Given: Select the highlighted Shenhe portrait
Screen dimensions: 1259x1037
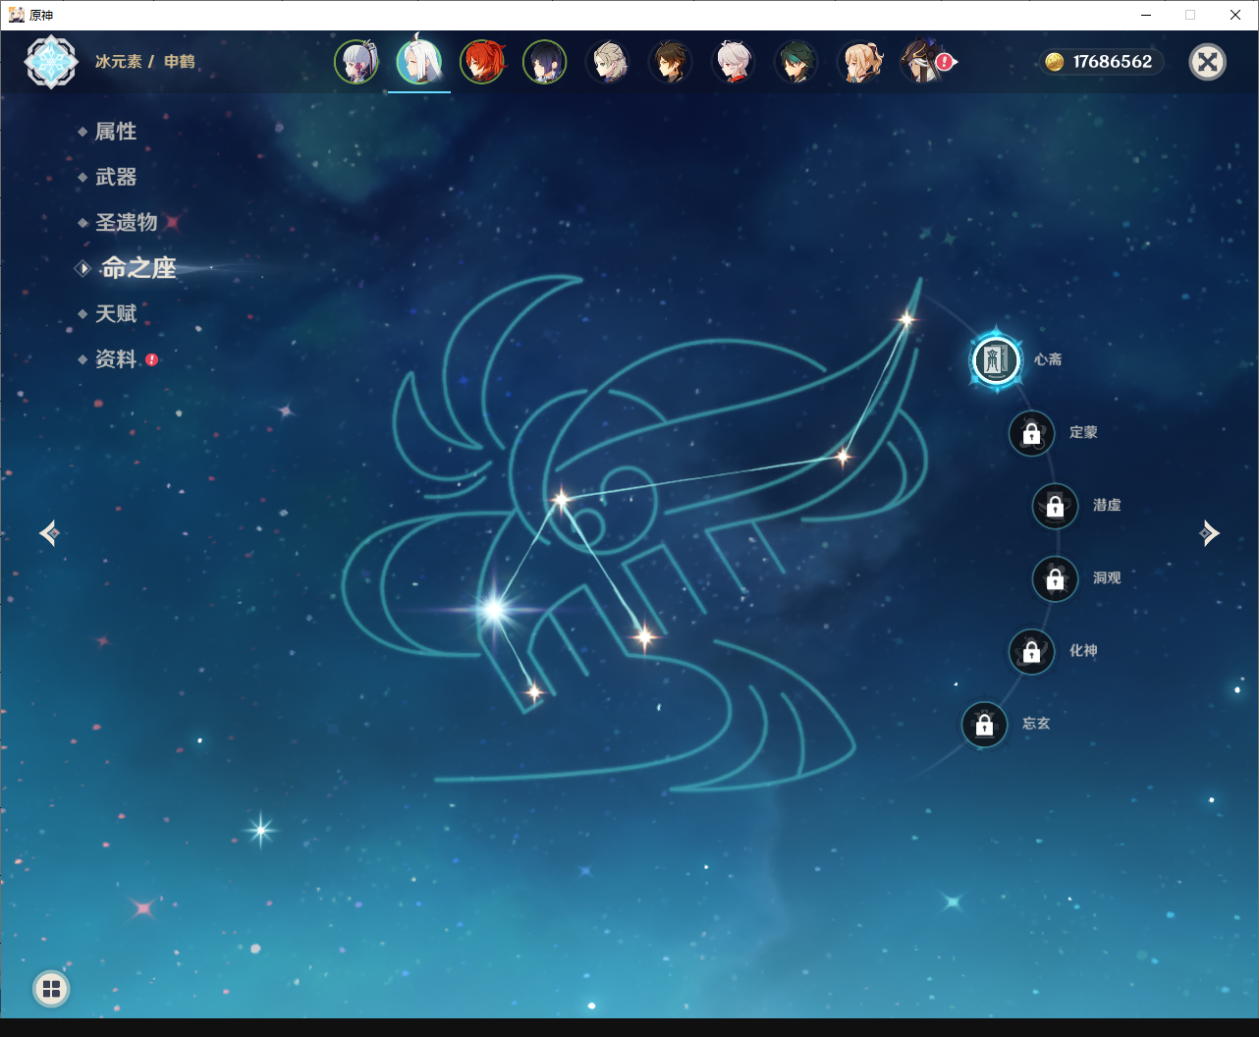Looking at the screenshot, I should pos(419,62).
